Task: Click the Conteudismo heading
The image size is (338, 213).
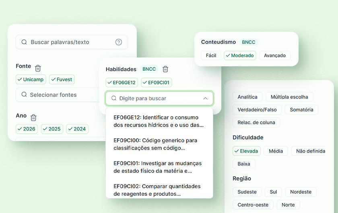Action: pos(218,42)
